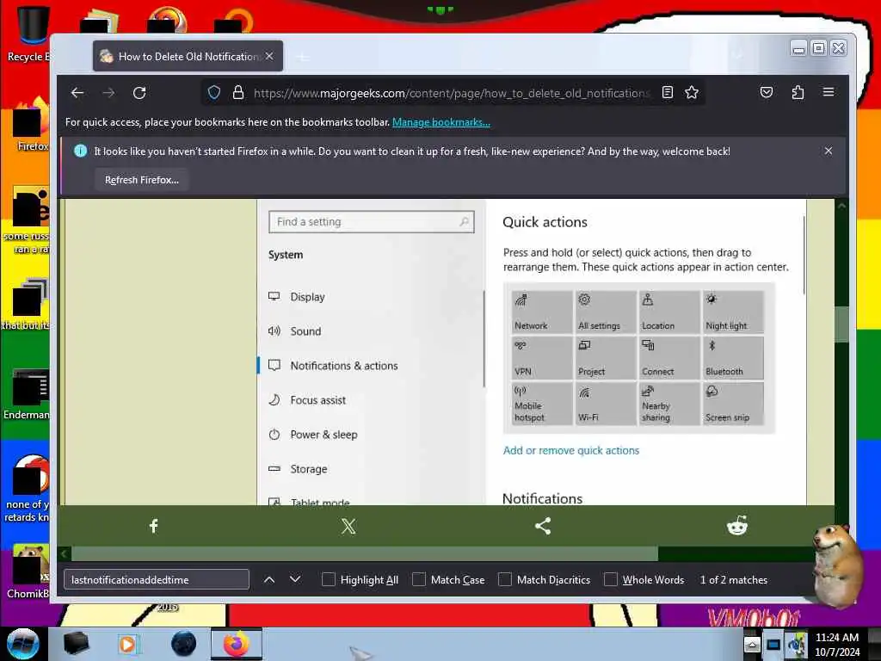The height and width of the screenshot is (661, 881).
Task: Open a new tab with plus button
Action: coord(303,57)
